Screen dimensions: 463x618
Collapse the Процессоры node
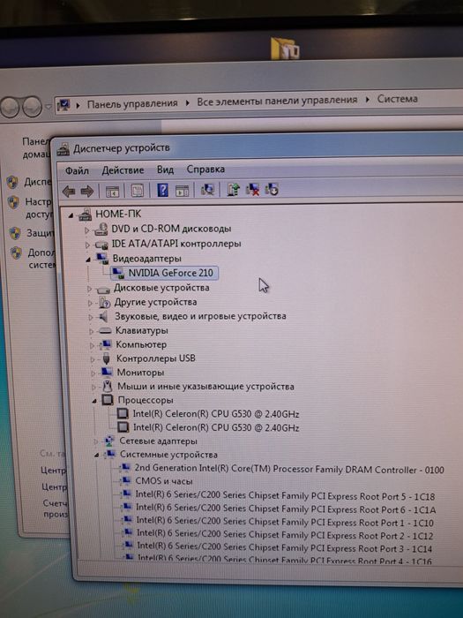[x=94, y=401]
